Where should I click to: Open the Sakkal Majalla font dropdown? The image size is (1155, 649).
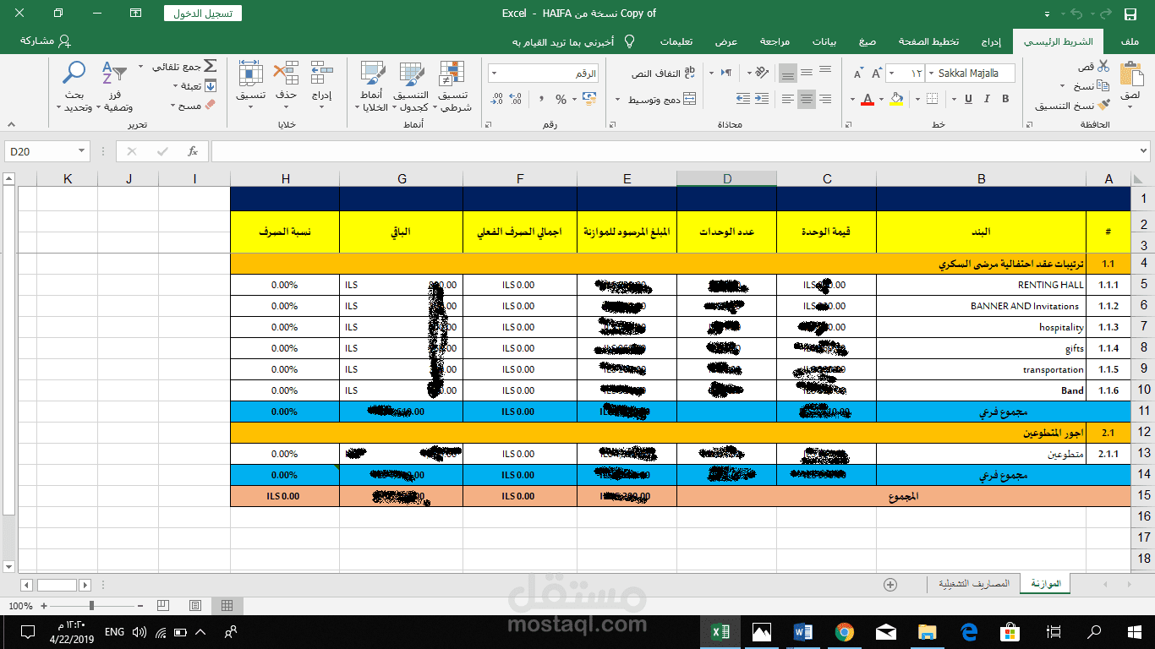click(932, 74)
